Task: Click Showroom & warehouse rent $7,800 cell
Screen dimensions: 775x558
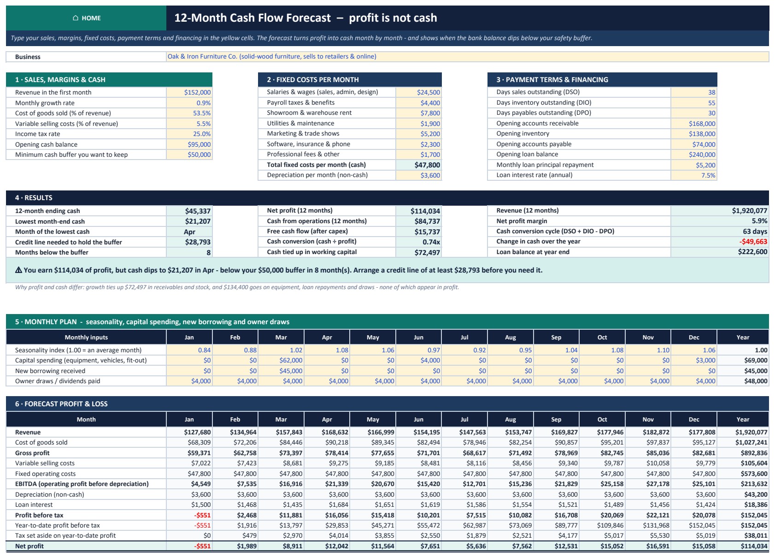Action: click(x=418, y=113)
